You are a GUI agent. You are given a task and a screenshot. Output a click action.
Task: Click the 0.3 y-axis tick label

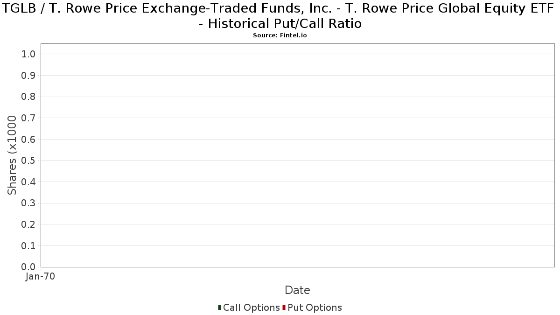[x=28, y=203]
